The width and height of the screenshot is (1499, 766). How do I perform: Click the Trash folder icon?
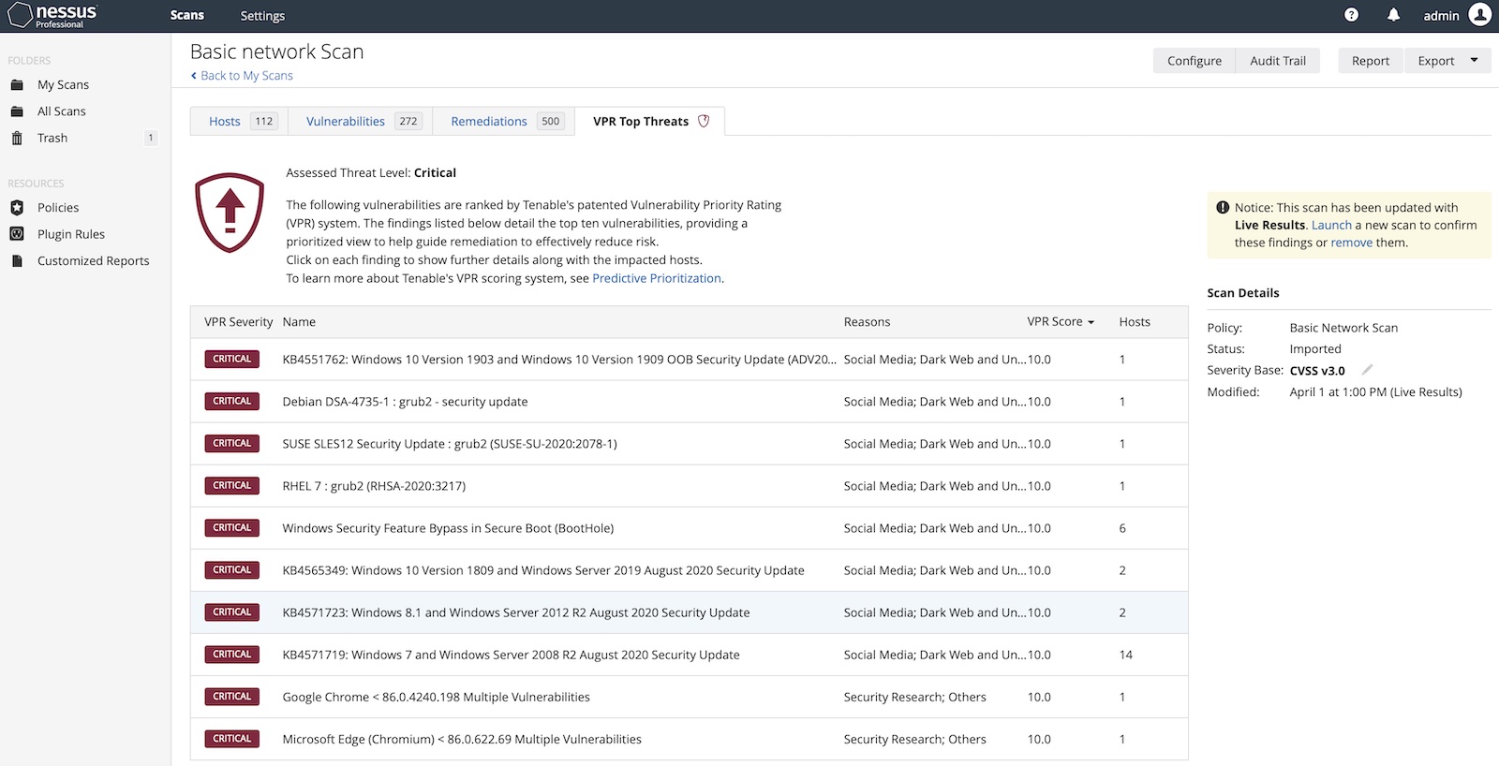tap(17, 138)
